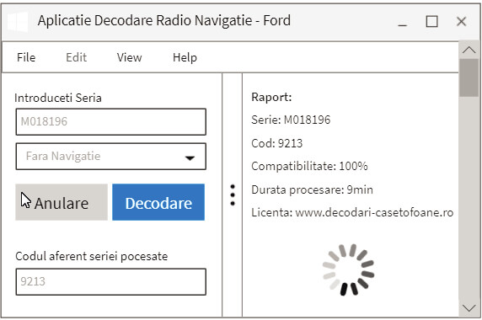Click the blue Decodare button
This screenshot has width=482, height=320.
pyautogui.click(x=158, y=202)
